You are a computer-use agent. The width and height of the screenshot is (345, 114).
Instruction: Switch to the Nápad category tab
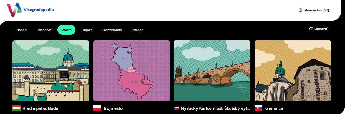pyautogui.click(x=21, y=30)
